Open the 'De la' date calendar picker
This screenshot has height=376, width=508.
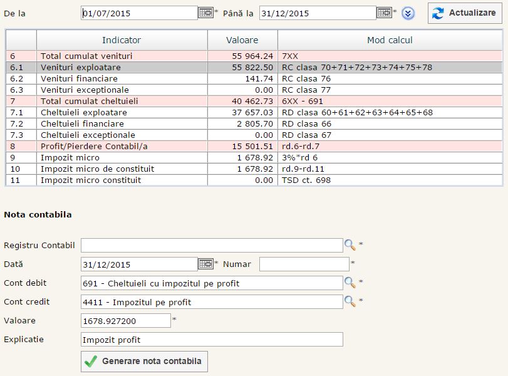[x=205, y=13]
